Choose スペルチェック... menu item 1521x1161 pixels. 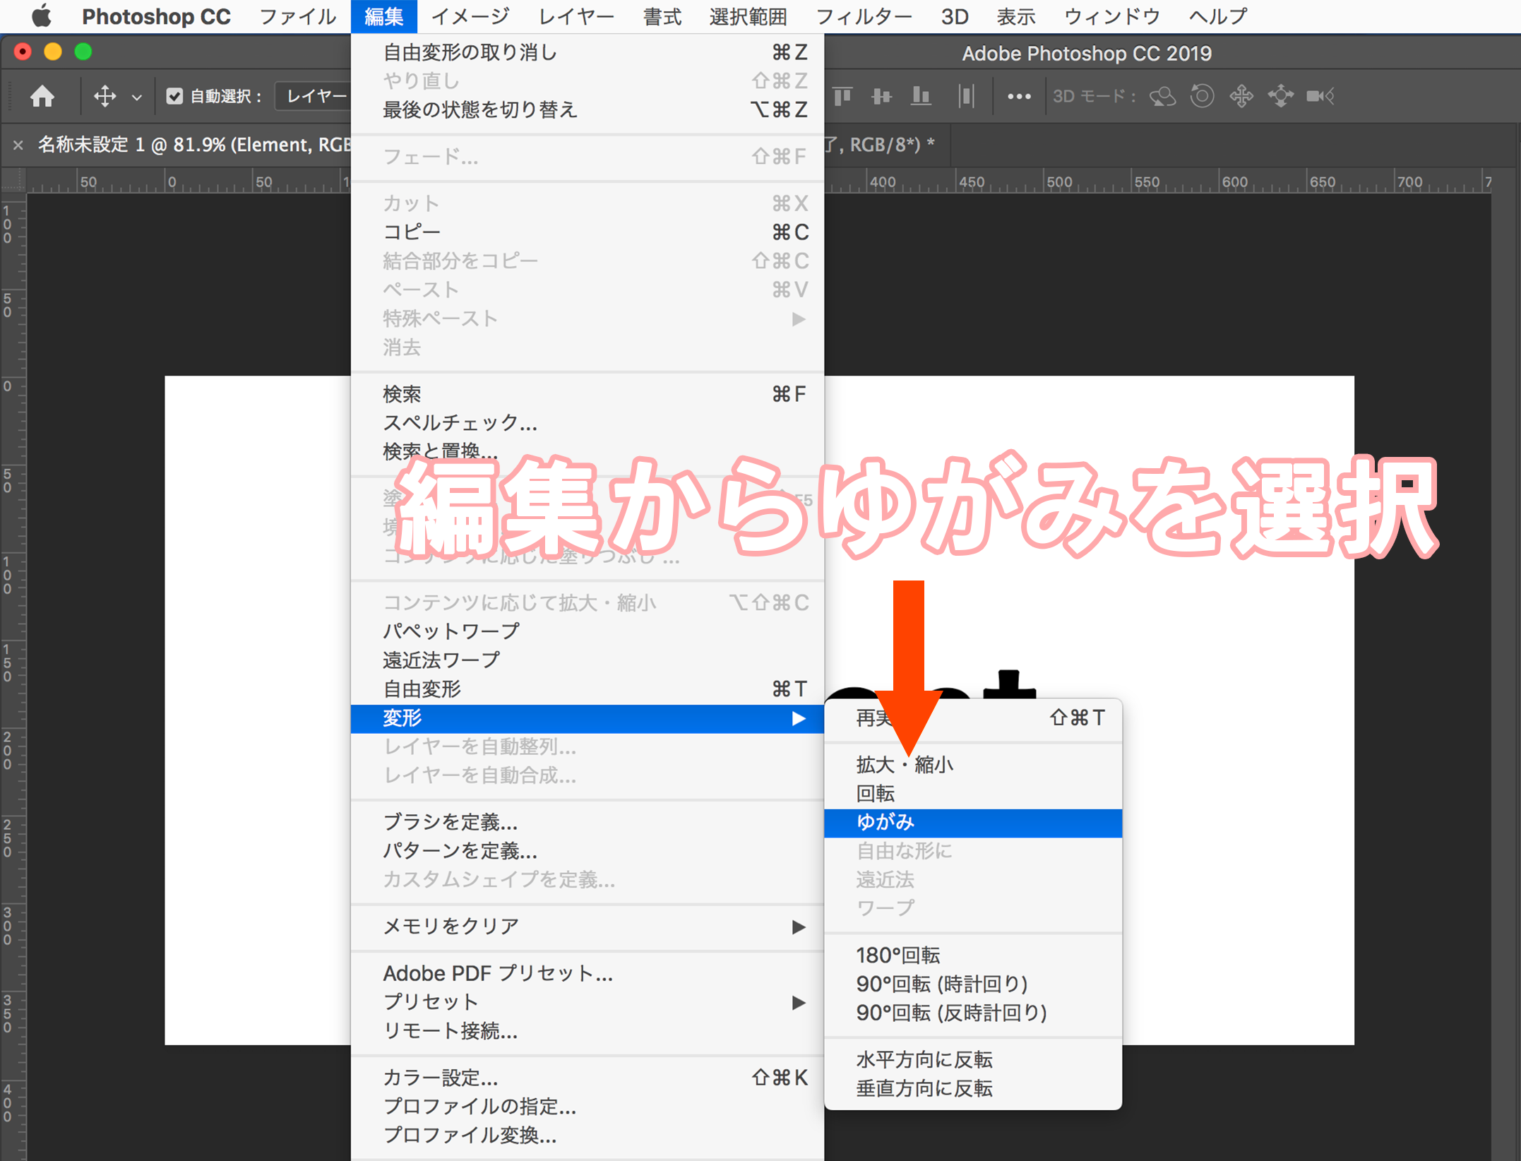[587, 422]
